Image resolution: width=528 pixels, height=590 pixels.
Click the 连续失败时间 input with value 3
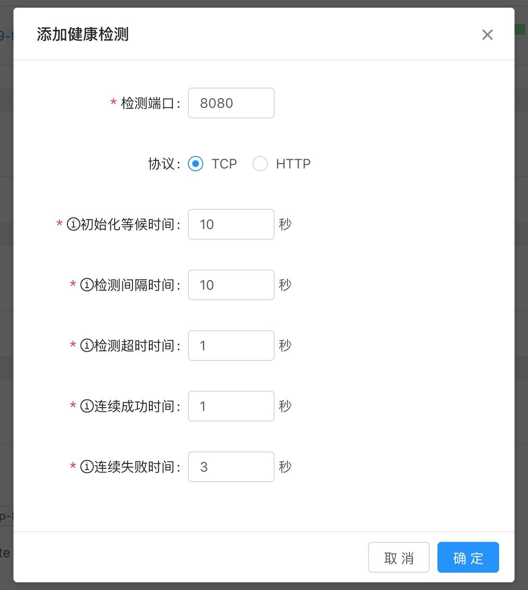(x=231, y=467)
